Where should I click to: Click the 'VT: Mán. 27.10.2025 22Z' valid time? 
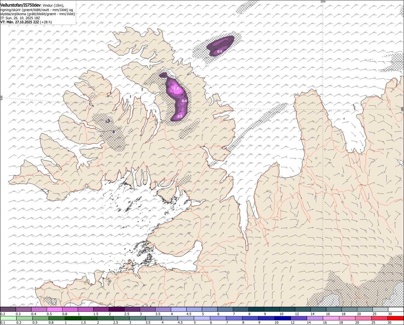pos(20,22)
